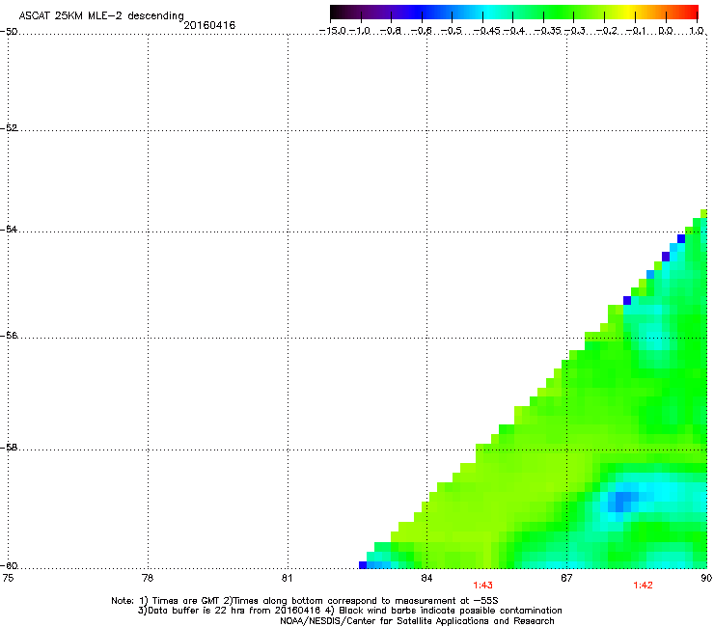Click the -0.45 color scale label
Viewport: 714px width, 627px height.
pyautogui.click(x=486, y=31)
